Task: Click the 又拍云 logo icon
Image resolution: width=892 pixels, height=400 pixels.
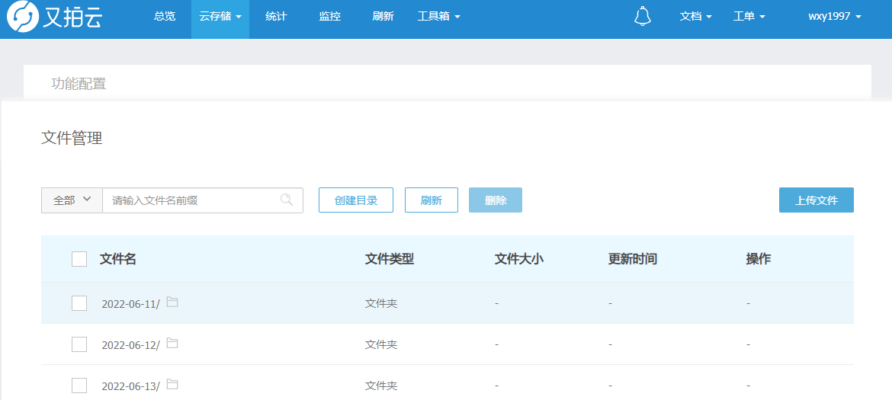Action: pyautogui.click(x=22, y=18)
